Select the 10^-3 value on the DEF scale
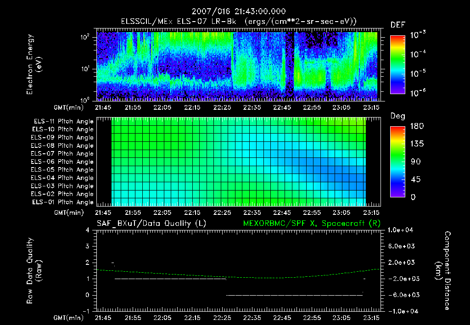The image size is (470, 325). click(418, 35)
